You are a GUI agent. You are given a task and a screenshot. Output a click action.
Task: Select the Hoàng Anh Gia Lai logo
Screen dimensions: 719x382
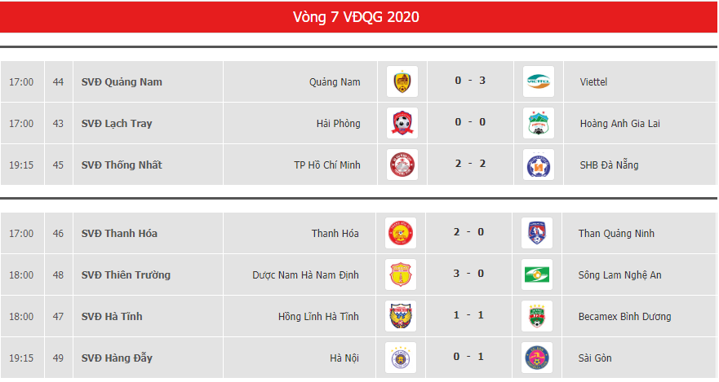[539, 123]
